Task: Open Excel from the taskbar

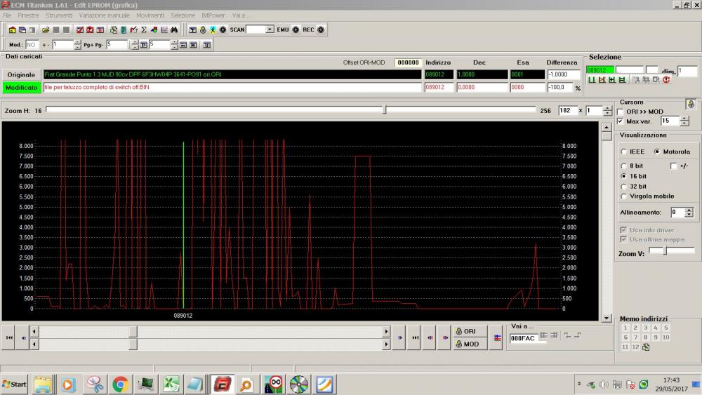Action: coord(171,384)
